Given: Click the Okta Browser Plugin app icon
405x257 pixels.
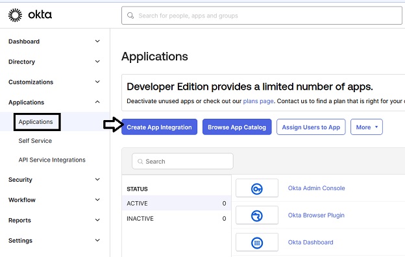Looking at the screenshot, I should tap(257, 215).
